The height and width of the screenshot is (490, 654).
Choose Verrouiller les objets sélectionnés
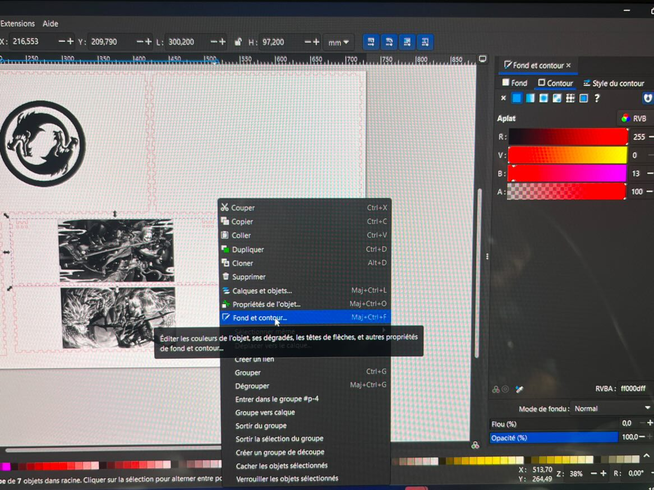coord(305,479)
